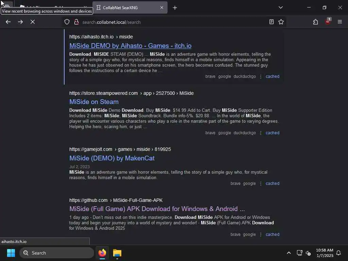This screenshot has height=261, width=348.
Task: Expand more options for itch.io result
Action: tap(261, 76)
